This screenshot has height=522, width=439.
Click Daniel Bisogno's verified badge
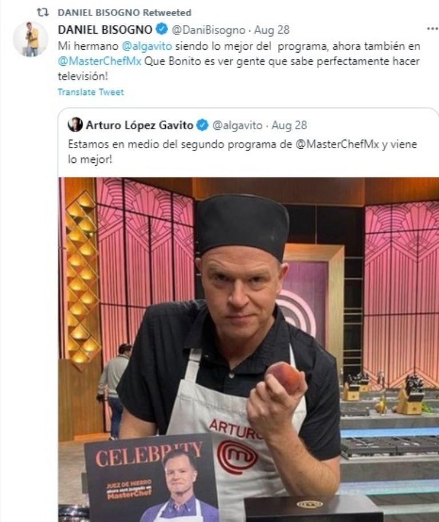(162, 30)
